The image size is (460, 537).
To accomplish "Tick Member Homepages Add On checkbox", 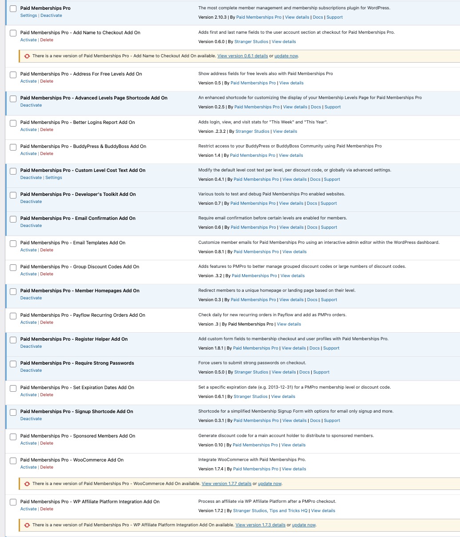I will click(x=13, y=291).
